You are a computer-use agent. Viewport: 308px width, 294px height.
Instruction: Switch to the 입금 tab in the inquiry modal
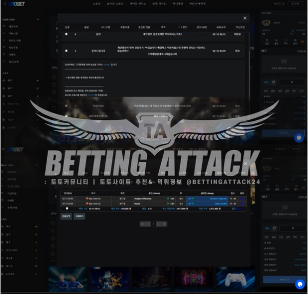tap(67, 27)
